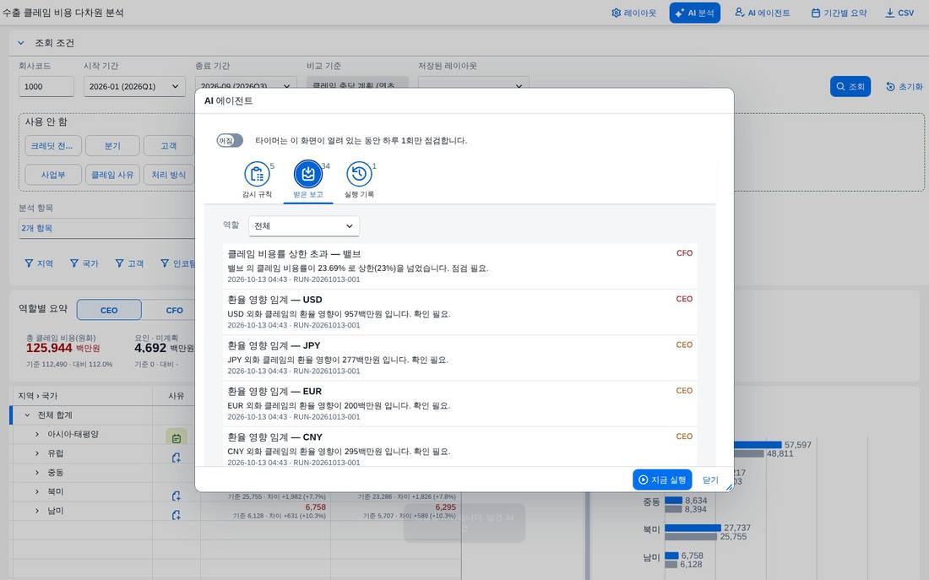Click the calendar icon in 아시아-태평양 row

click(177, 438)
